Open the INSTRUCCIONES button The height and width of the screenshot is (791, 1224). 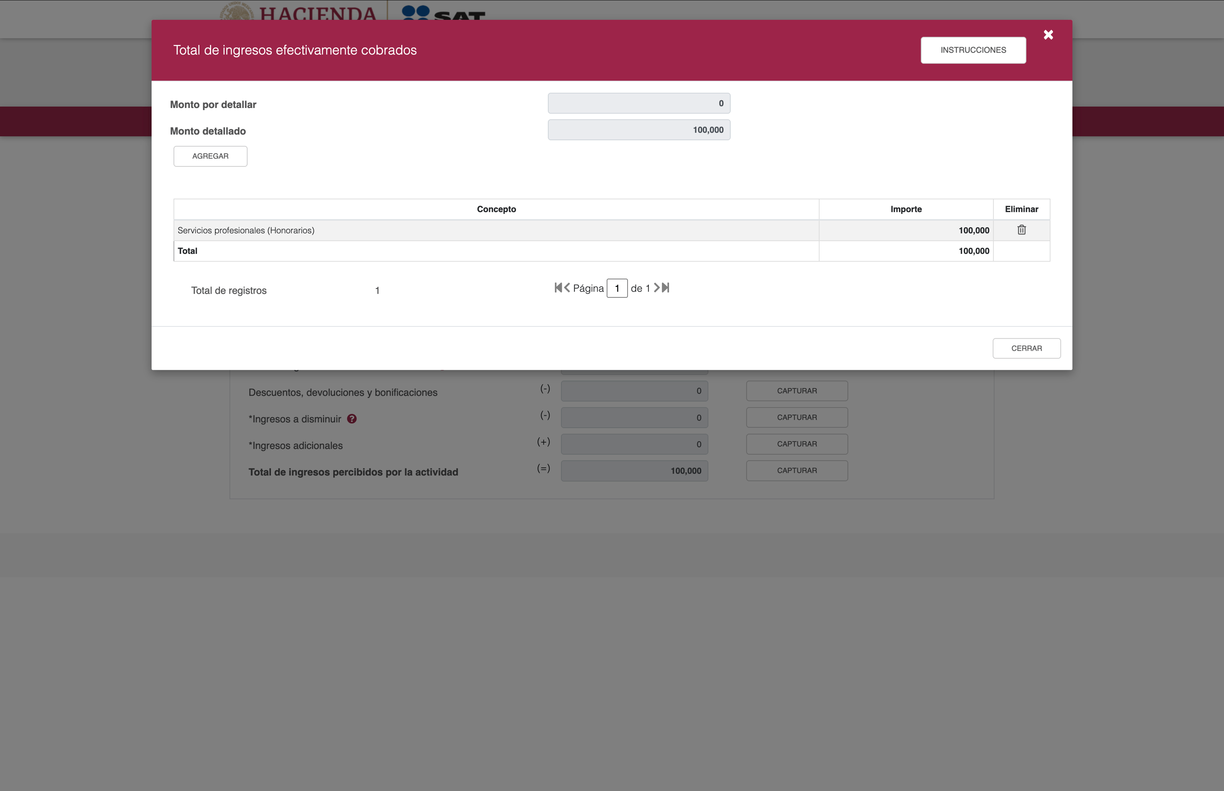pos(973,50)
